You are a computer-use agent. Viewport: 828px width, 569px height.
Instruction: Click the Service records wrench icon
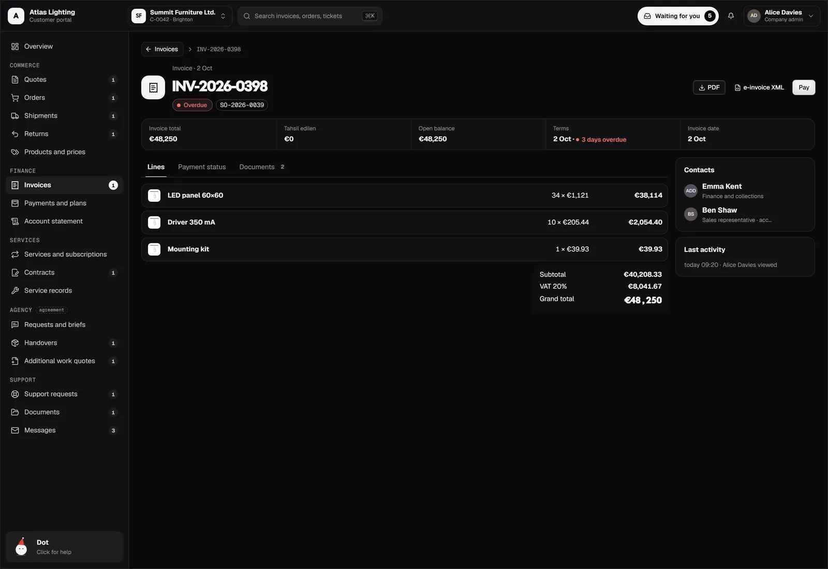point(15,291)
